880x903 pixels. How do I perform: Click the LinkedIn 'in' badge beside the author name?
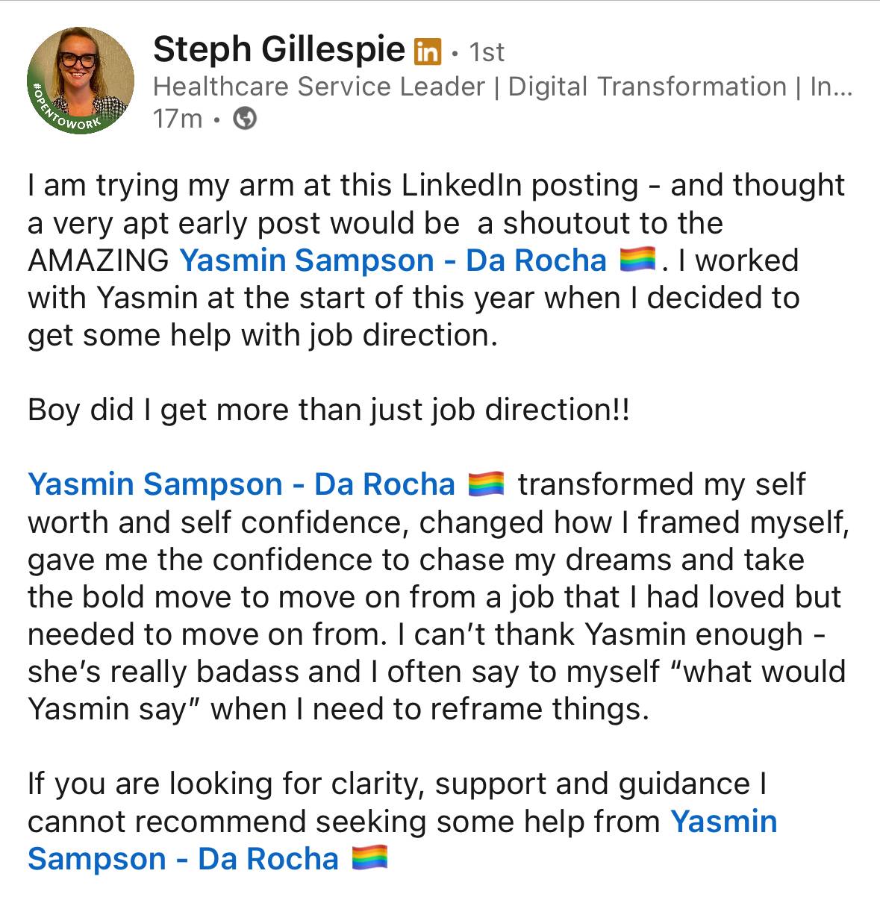pos(428,52)
